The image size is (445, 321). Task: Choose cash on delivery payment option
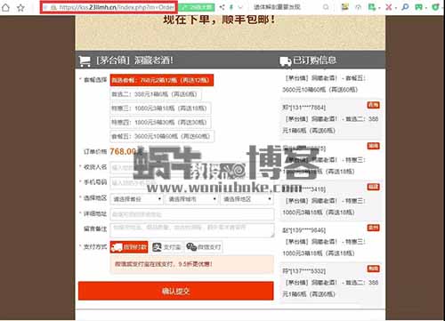129,247
